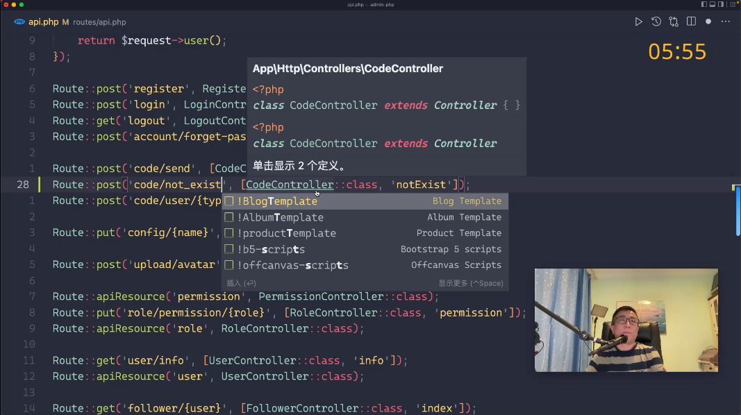Click 'config/{name}' route string

[168, 232]
